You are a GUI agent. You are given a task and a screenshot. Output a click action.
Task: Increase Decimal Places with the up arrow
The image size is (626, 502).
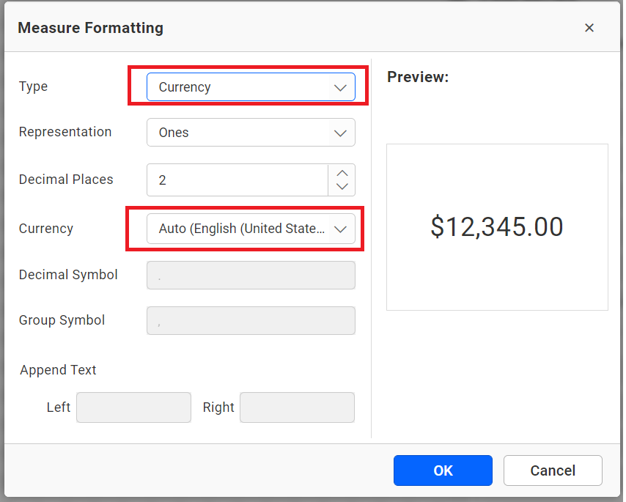click(342, 174)
